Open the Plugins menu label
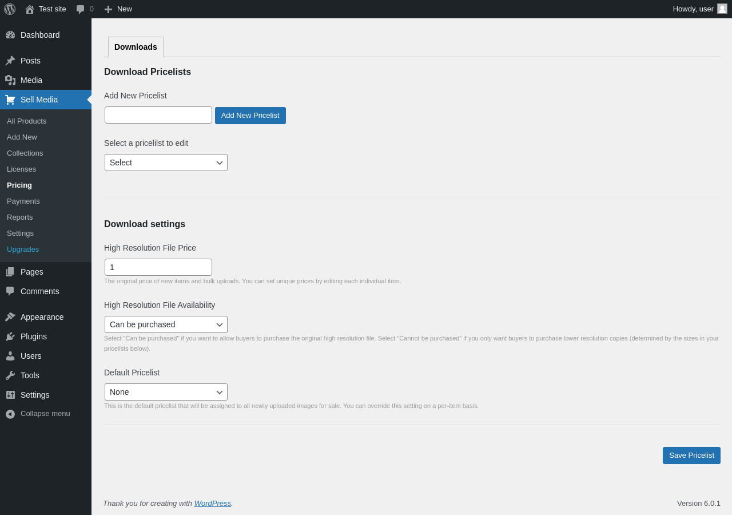The width and height of the screenshot is (732, 515). tap(34, 336)
